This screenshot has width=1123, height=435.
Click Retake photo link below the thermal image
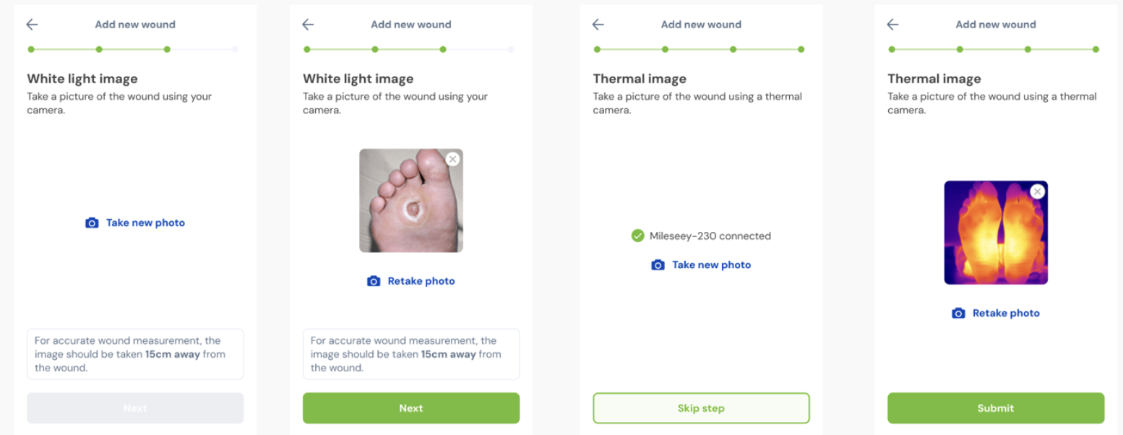click(x=1005, y=313)
